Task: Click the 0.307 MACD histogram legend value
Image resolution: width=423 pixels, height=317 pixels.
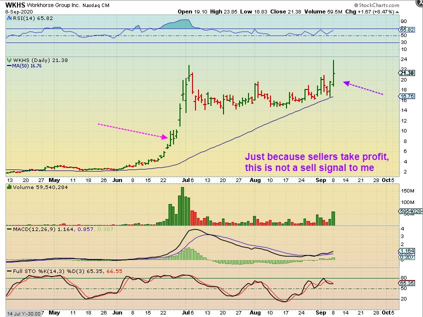Action: pos(105,229)
